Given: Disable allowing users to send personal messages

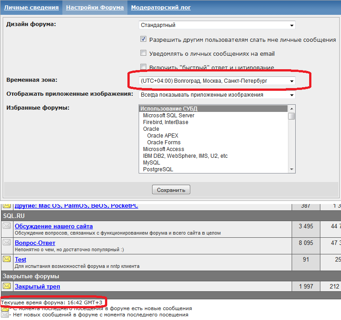Looking at the screenshot, I should point(144,40).
